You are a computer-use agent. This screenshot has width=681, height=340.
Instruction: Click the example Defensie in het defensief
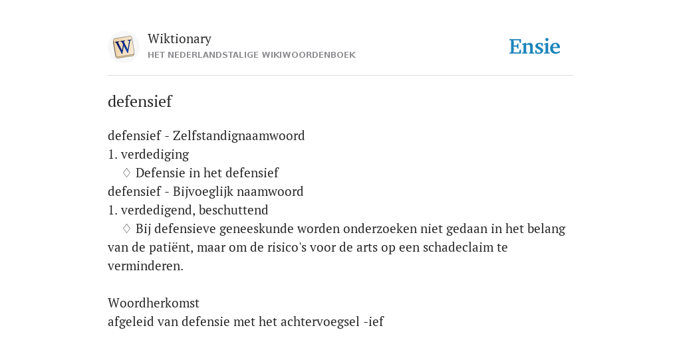pyautogui.click(x=207, y=173)
